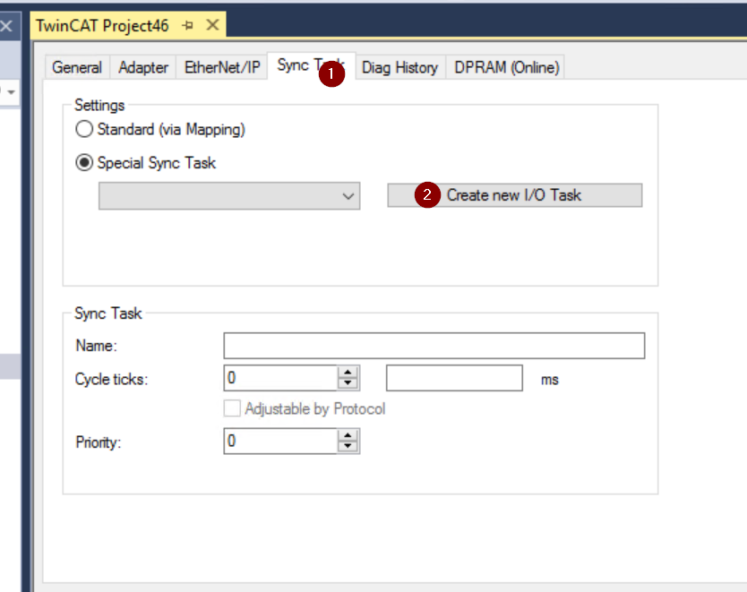Click the Cycle ticks value field
The height and width of the screenshot is (592, 747).
[x=280, y=378]
